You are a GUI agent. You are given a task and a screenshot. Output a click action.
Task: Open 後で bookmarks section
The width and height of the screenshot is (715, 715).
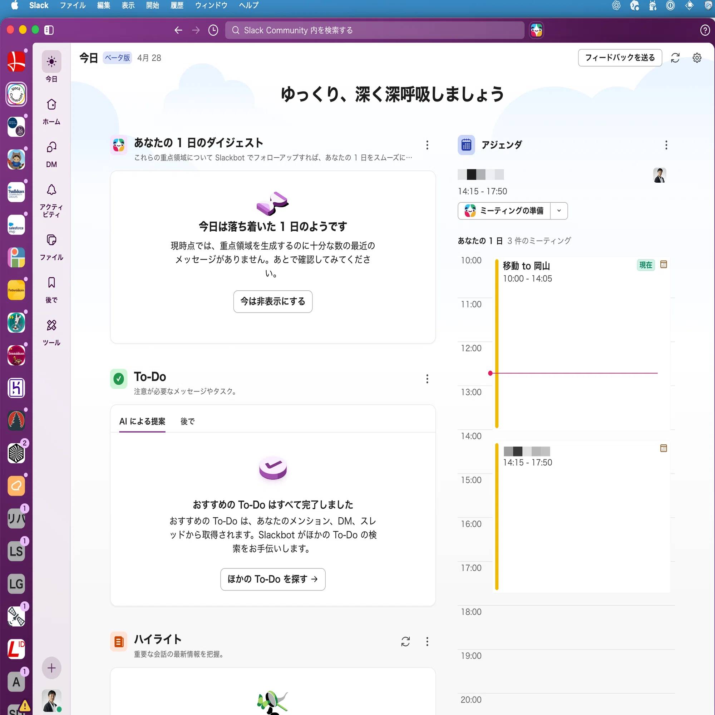pos(51,290)
